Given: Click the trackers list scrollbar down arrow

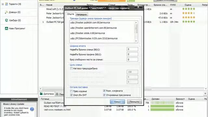Looking at the screenshot, I should pos(136,41).
